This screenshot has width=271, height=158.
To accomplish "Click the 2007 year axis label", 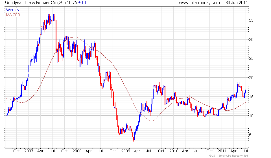I will pyautogui.click(x=29, y=151).
